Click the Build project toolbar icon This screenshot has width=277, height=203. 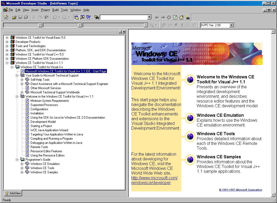[x=170, y=25]
